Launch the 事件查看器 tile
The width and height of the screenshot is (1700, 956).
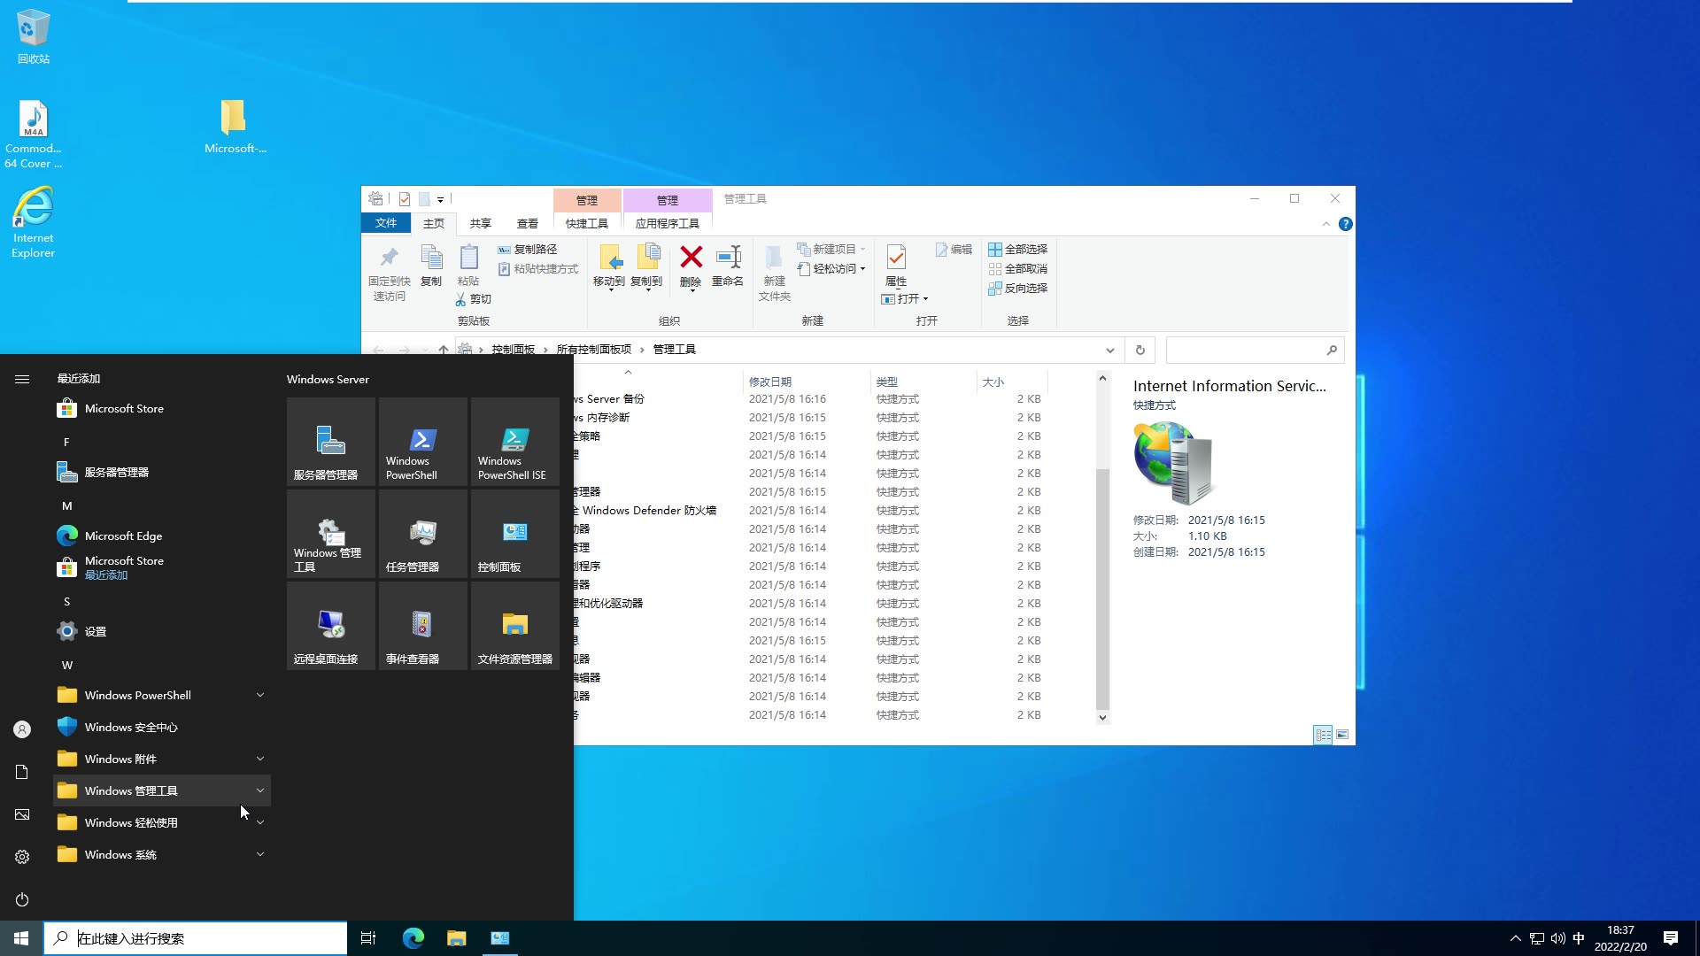[422, 625]
